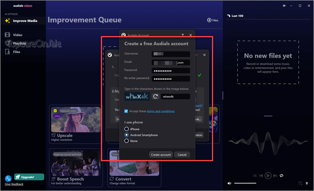314x191 pixels.
Task: Click the help question mark in Audials Account dialog
Action: point(183,35)
